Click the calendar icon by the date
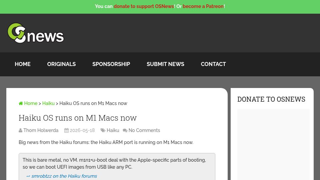The width and height of the screenshot is (320, 180). [66, 130]
